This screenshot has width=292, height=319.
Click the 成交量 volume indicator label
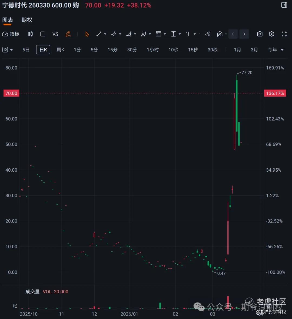tap(32, 291)
